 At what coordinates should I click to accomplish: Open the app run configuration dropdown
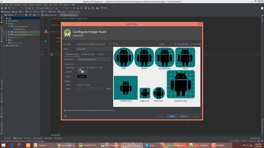tap(29, 8)
